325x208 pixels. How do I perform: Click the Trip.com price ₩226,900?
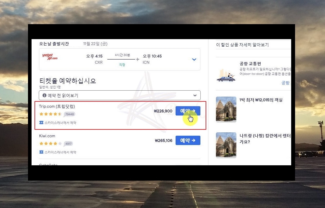[x=163, y=111]
